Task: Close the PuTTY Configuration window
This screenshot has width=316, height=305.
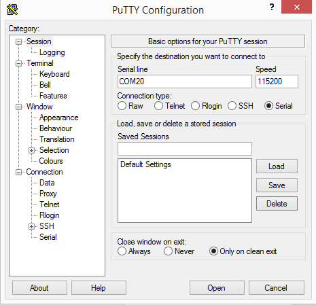Action: [296, 7]
